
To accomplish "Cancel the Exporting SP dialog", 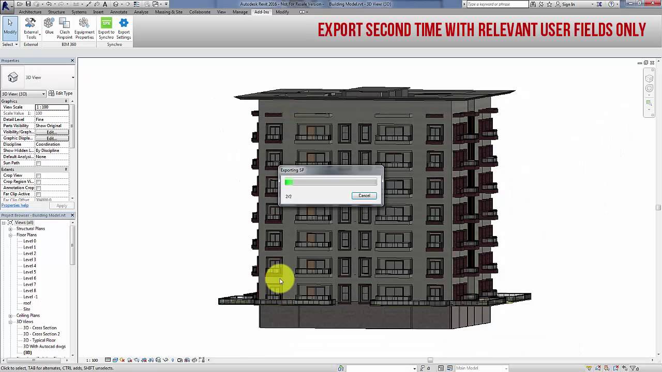I will coord(364,196).
